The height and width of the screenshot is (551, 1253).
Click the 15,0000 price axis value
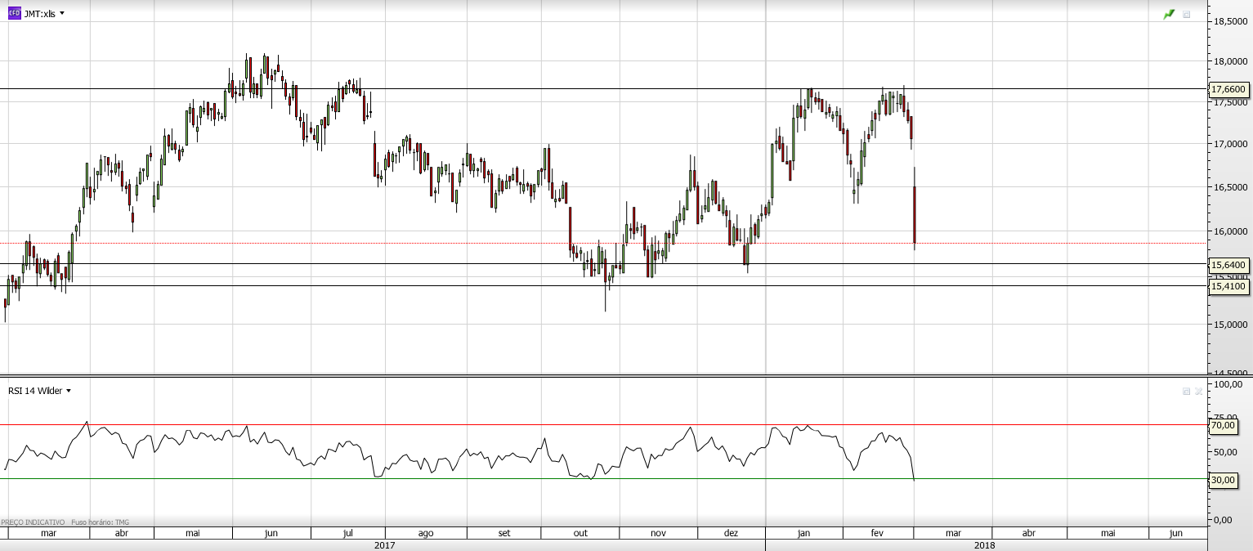[1231, 325]
